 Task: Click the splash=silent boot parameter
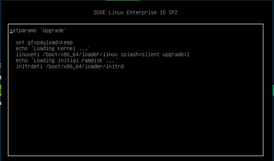coord(140,54)
